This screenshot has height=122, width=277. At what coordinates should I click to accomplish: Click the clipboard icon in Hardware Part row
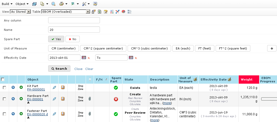[63, 99]
